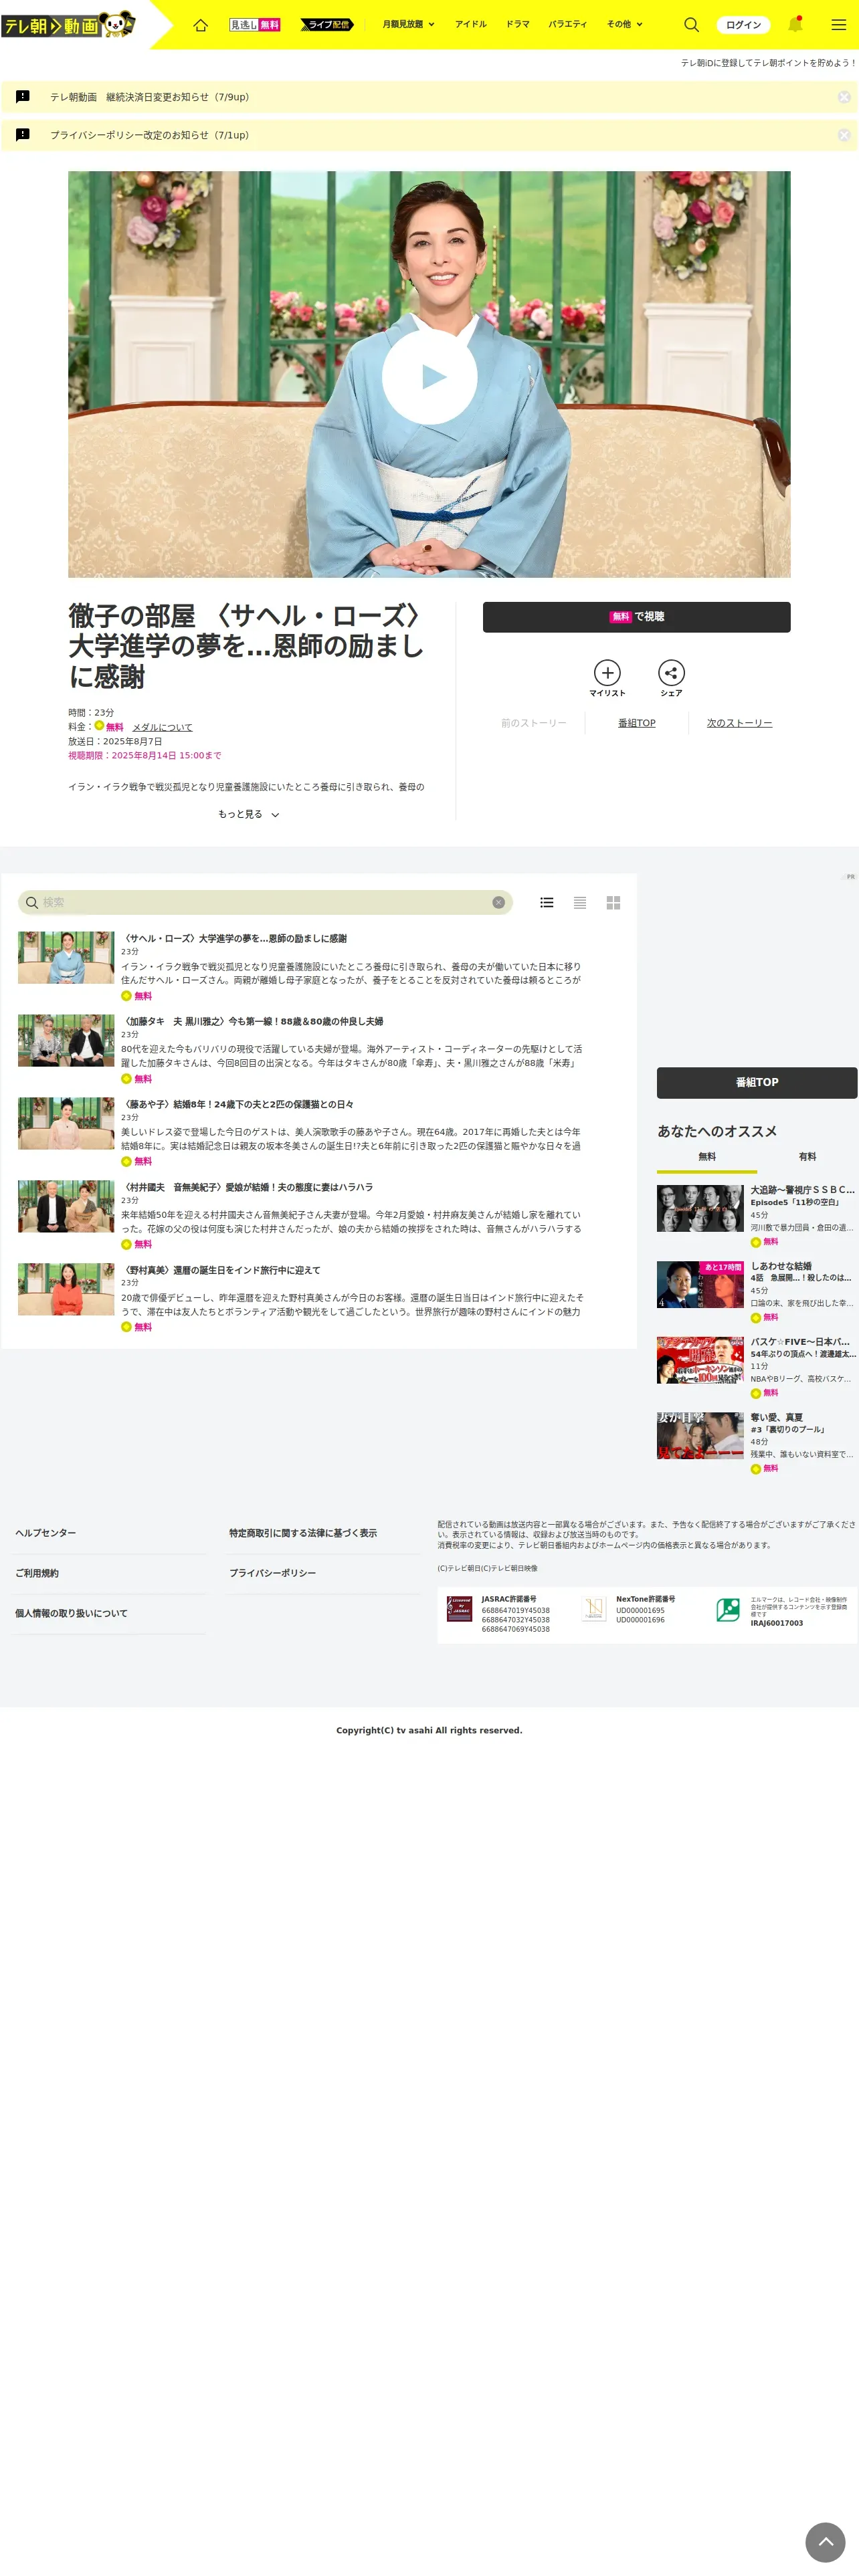Open 特定商取引に関する法律に基づく表示
Image resolution: width=859 pixels, height=2576 pixels.
(x=303, y=1533)
